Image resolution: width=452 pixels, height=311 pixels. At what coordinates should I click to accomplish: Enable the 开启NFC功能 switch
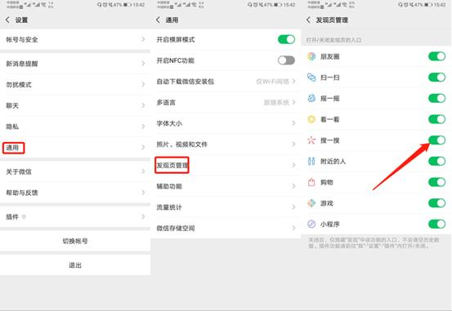tap(286, 60)
